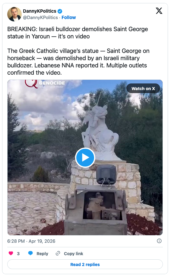Click the Watch on X button
Screen dimensions: 171x276
pyautogui.click(x=143, y=88)
